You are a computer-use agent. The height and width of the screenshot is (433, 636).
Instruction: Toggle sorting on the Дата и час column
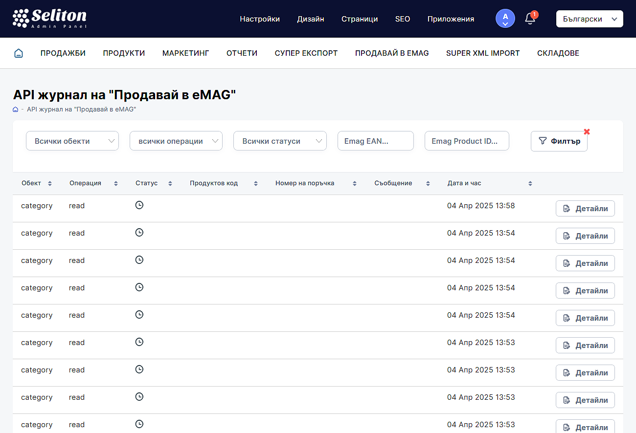click(530, 183)
